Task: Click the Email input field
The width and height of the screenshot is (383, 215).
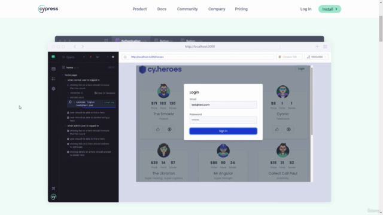Action: pos(223,105)
